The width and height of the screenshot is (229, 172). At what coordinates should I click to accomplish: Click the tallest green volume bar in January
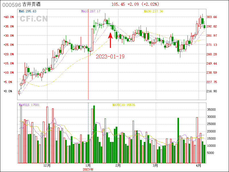94,134
